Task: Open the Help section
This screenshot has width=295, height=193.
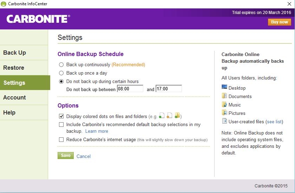Action: 24,112
